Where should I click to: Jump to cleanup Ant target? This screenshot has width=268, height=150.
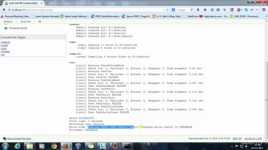[x=5, y=42]
